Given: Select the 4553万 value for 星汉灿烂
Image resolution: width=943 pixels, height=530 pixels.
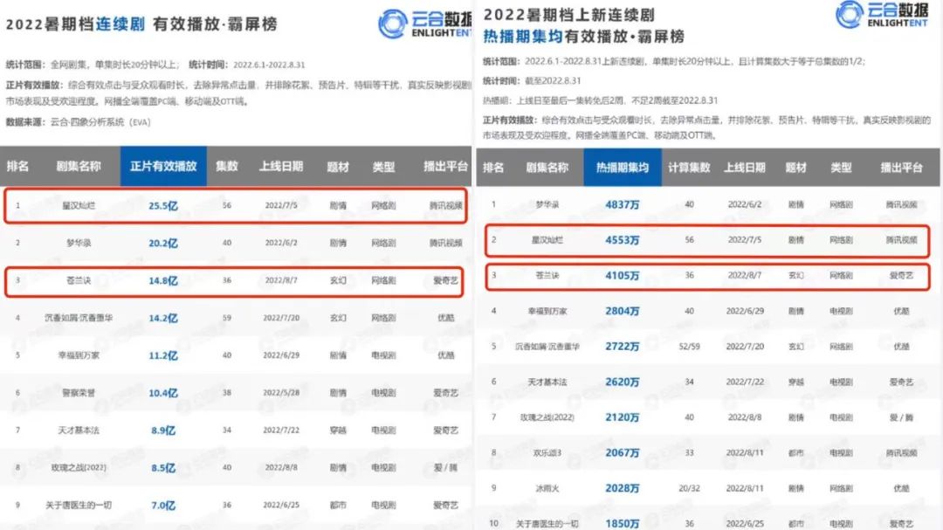Looking at the screenshot, I should click(x=622, y=240).
